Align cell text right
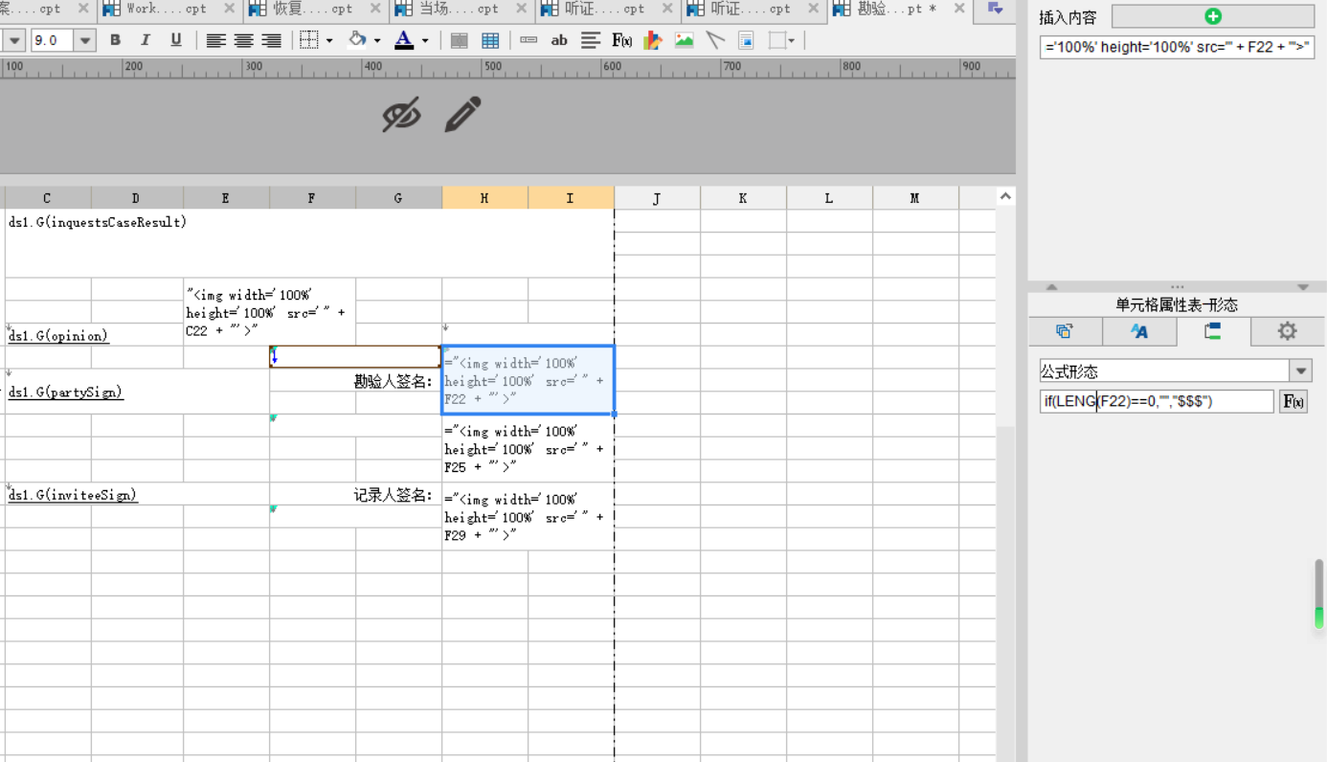This screenshot has width=1327, height=762. click(272, 40)
